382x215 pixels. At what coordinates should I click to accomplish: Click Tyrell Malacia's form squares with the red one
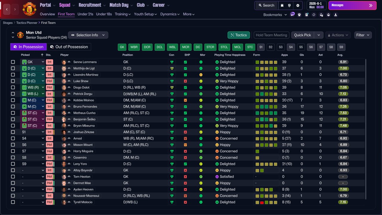pos(267,202)
